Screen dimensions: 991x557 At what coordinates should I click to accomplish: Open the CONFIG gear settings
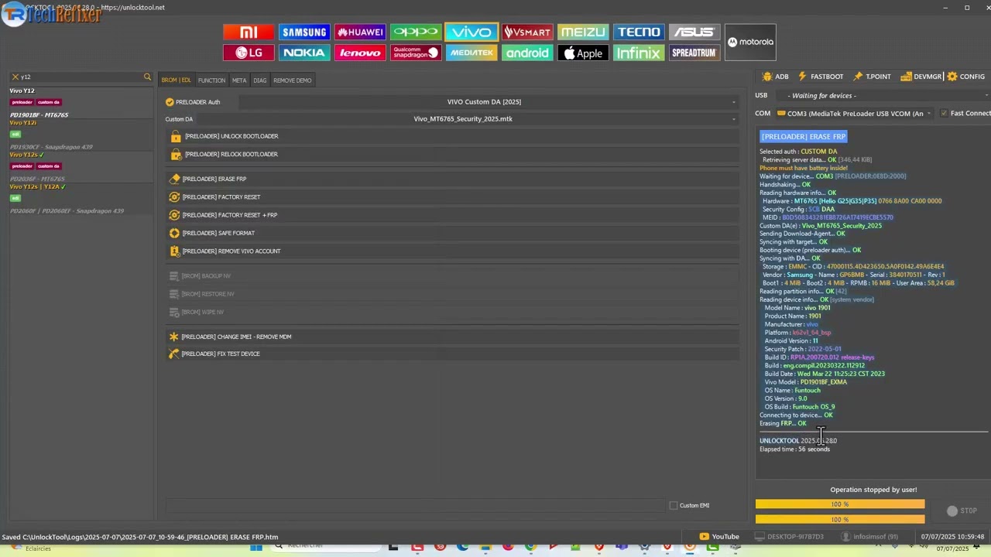point(966,77)
